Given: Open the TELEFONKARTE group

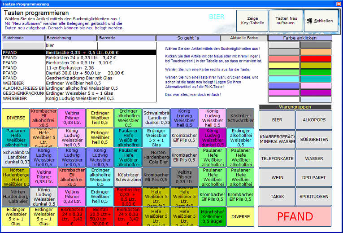Looking at the screenshot, I should [x=277, y=158].
